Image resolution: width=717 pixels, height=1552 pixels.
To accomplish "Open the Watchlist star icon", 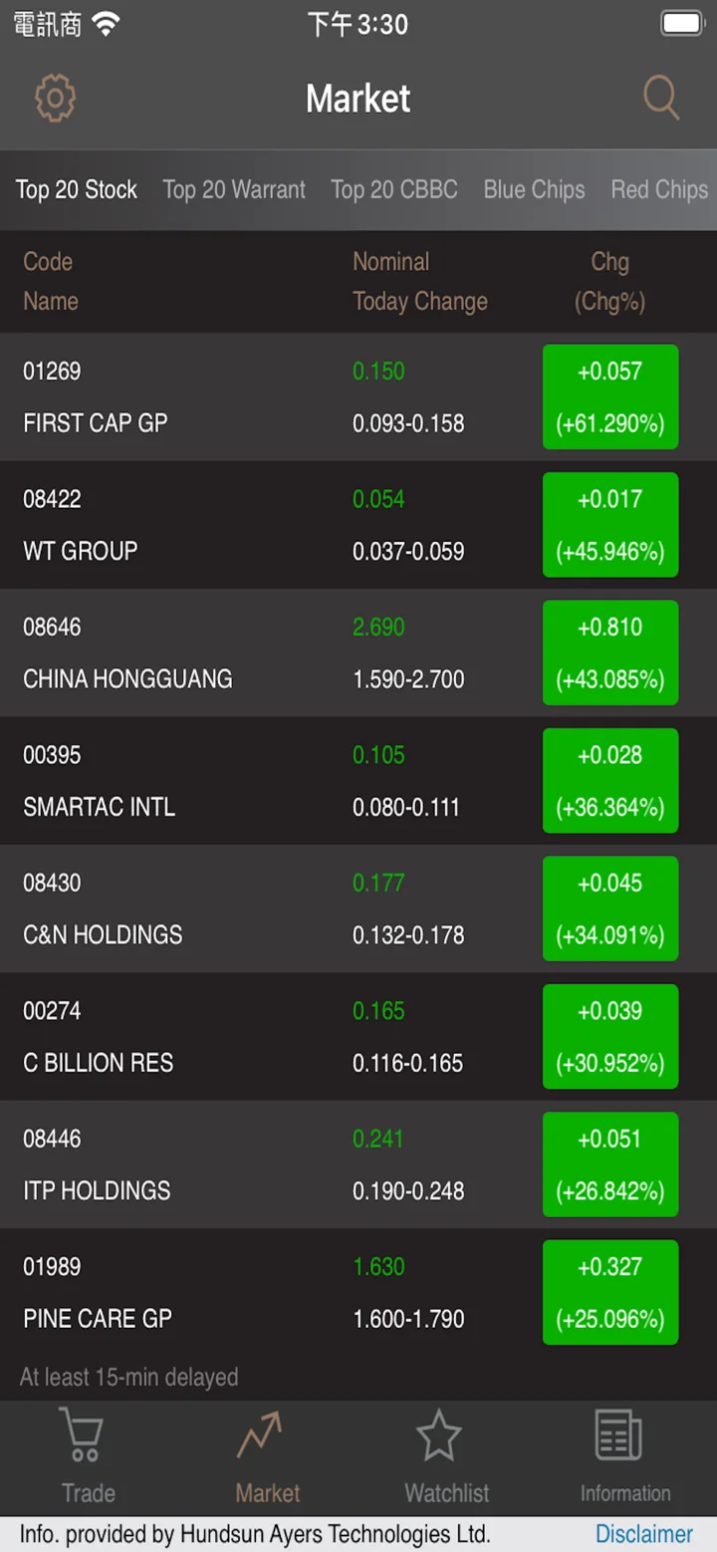I will (x=439, y=1435).
